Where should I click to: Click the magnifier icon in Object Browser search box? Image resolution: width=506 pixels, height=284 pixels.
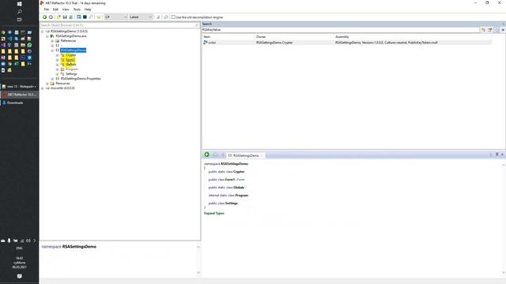197,25
